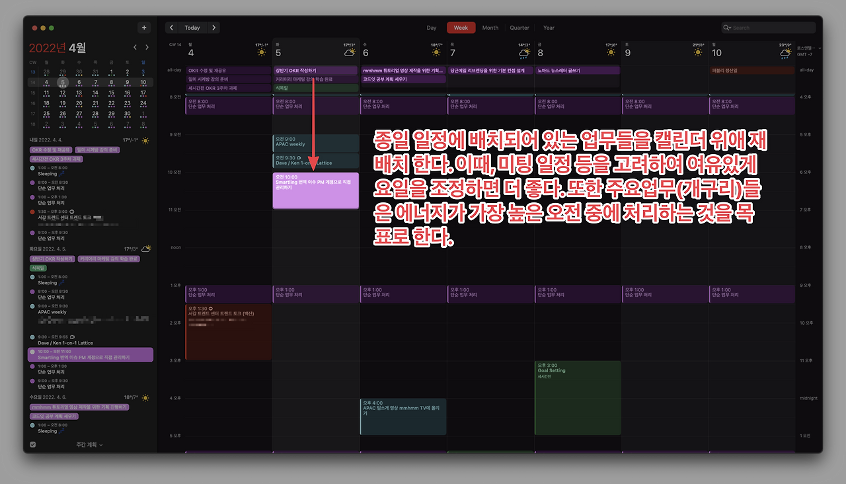Switch to the Day view tab
This screenshot has width=846, height=484.
(x=432, y=28)
